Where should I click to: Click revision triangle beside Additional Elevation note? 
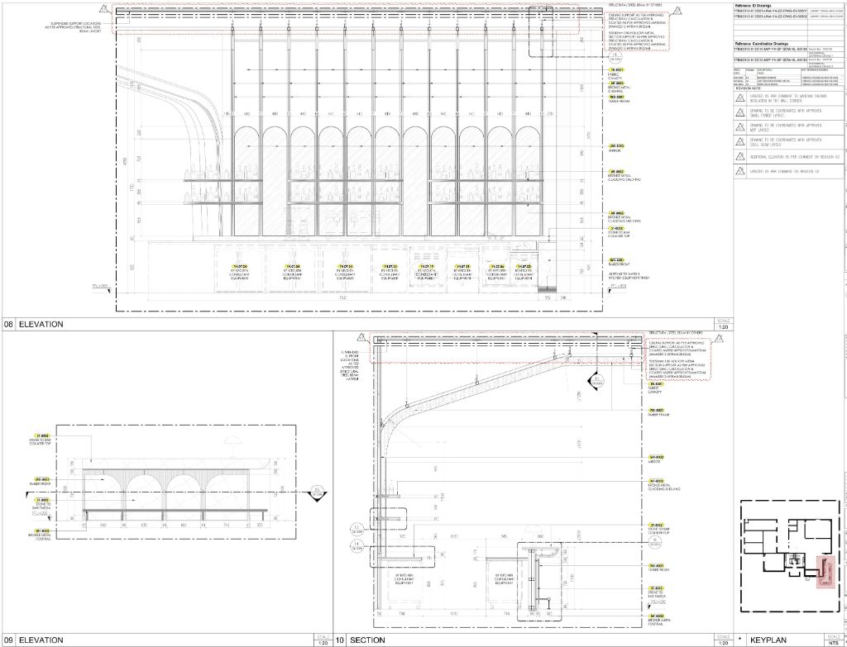(741, 156)
